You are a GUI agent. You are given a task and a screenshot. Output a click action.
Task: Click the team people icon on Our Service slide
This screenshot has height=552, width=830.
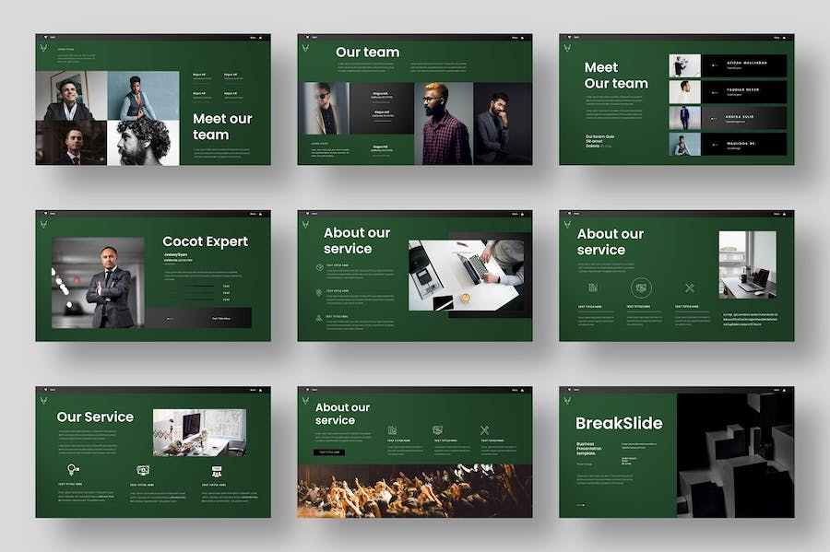point(217,470)
